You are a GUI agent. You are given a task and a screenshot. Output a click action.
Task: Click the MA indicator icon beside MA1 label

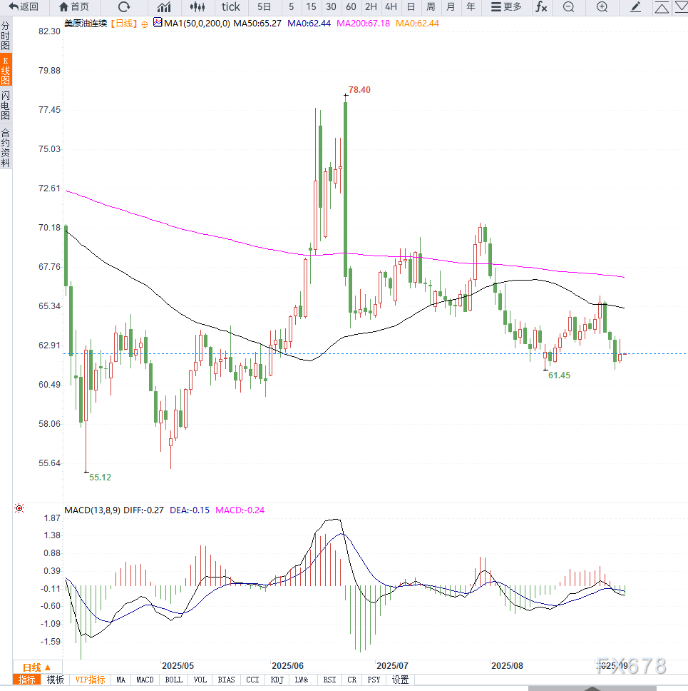158,23
